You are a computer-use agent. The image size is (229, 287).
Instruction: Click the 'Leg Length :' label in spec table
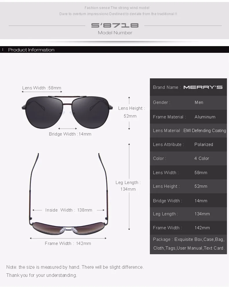click(x=166, y=214)
